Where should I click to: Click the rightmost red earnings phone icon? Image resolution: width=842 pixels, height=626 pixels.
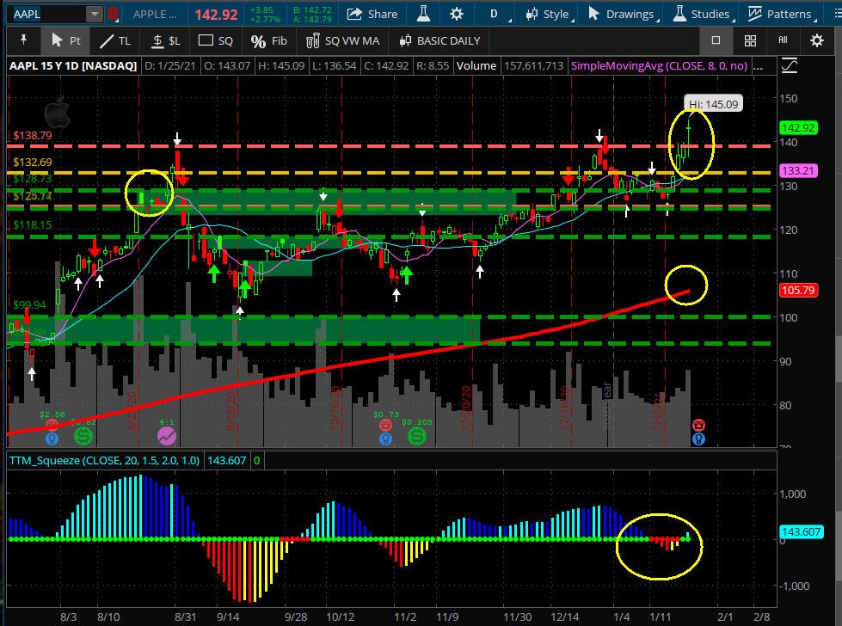pos(698,425)
